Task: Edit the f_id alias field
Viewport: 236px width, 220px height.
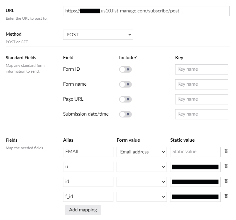Action: (x=88, y=197)
